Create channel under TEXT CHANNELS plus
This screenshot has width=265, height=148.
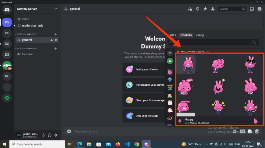click(56, 34)
